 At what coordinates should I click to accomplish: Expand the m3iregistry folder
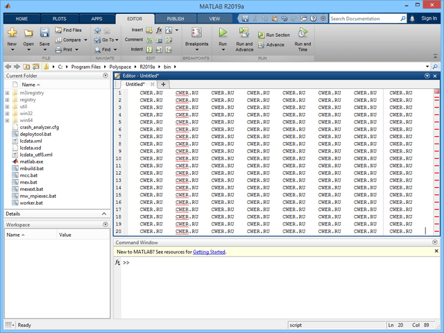click(7, 92)
